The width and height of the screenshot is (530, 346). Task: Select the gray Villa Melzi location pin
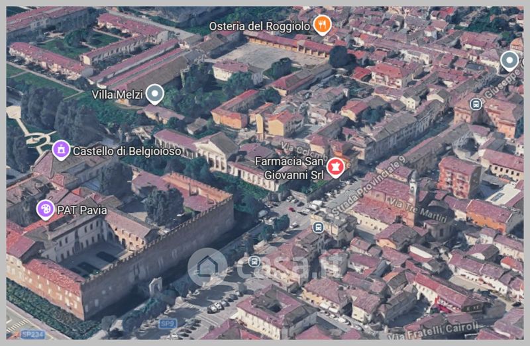(x=154, y=94)
